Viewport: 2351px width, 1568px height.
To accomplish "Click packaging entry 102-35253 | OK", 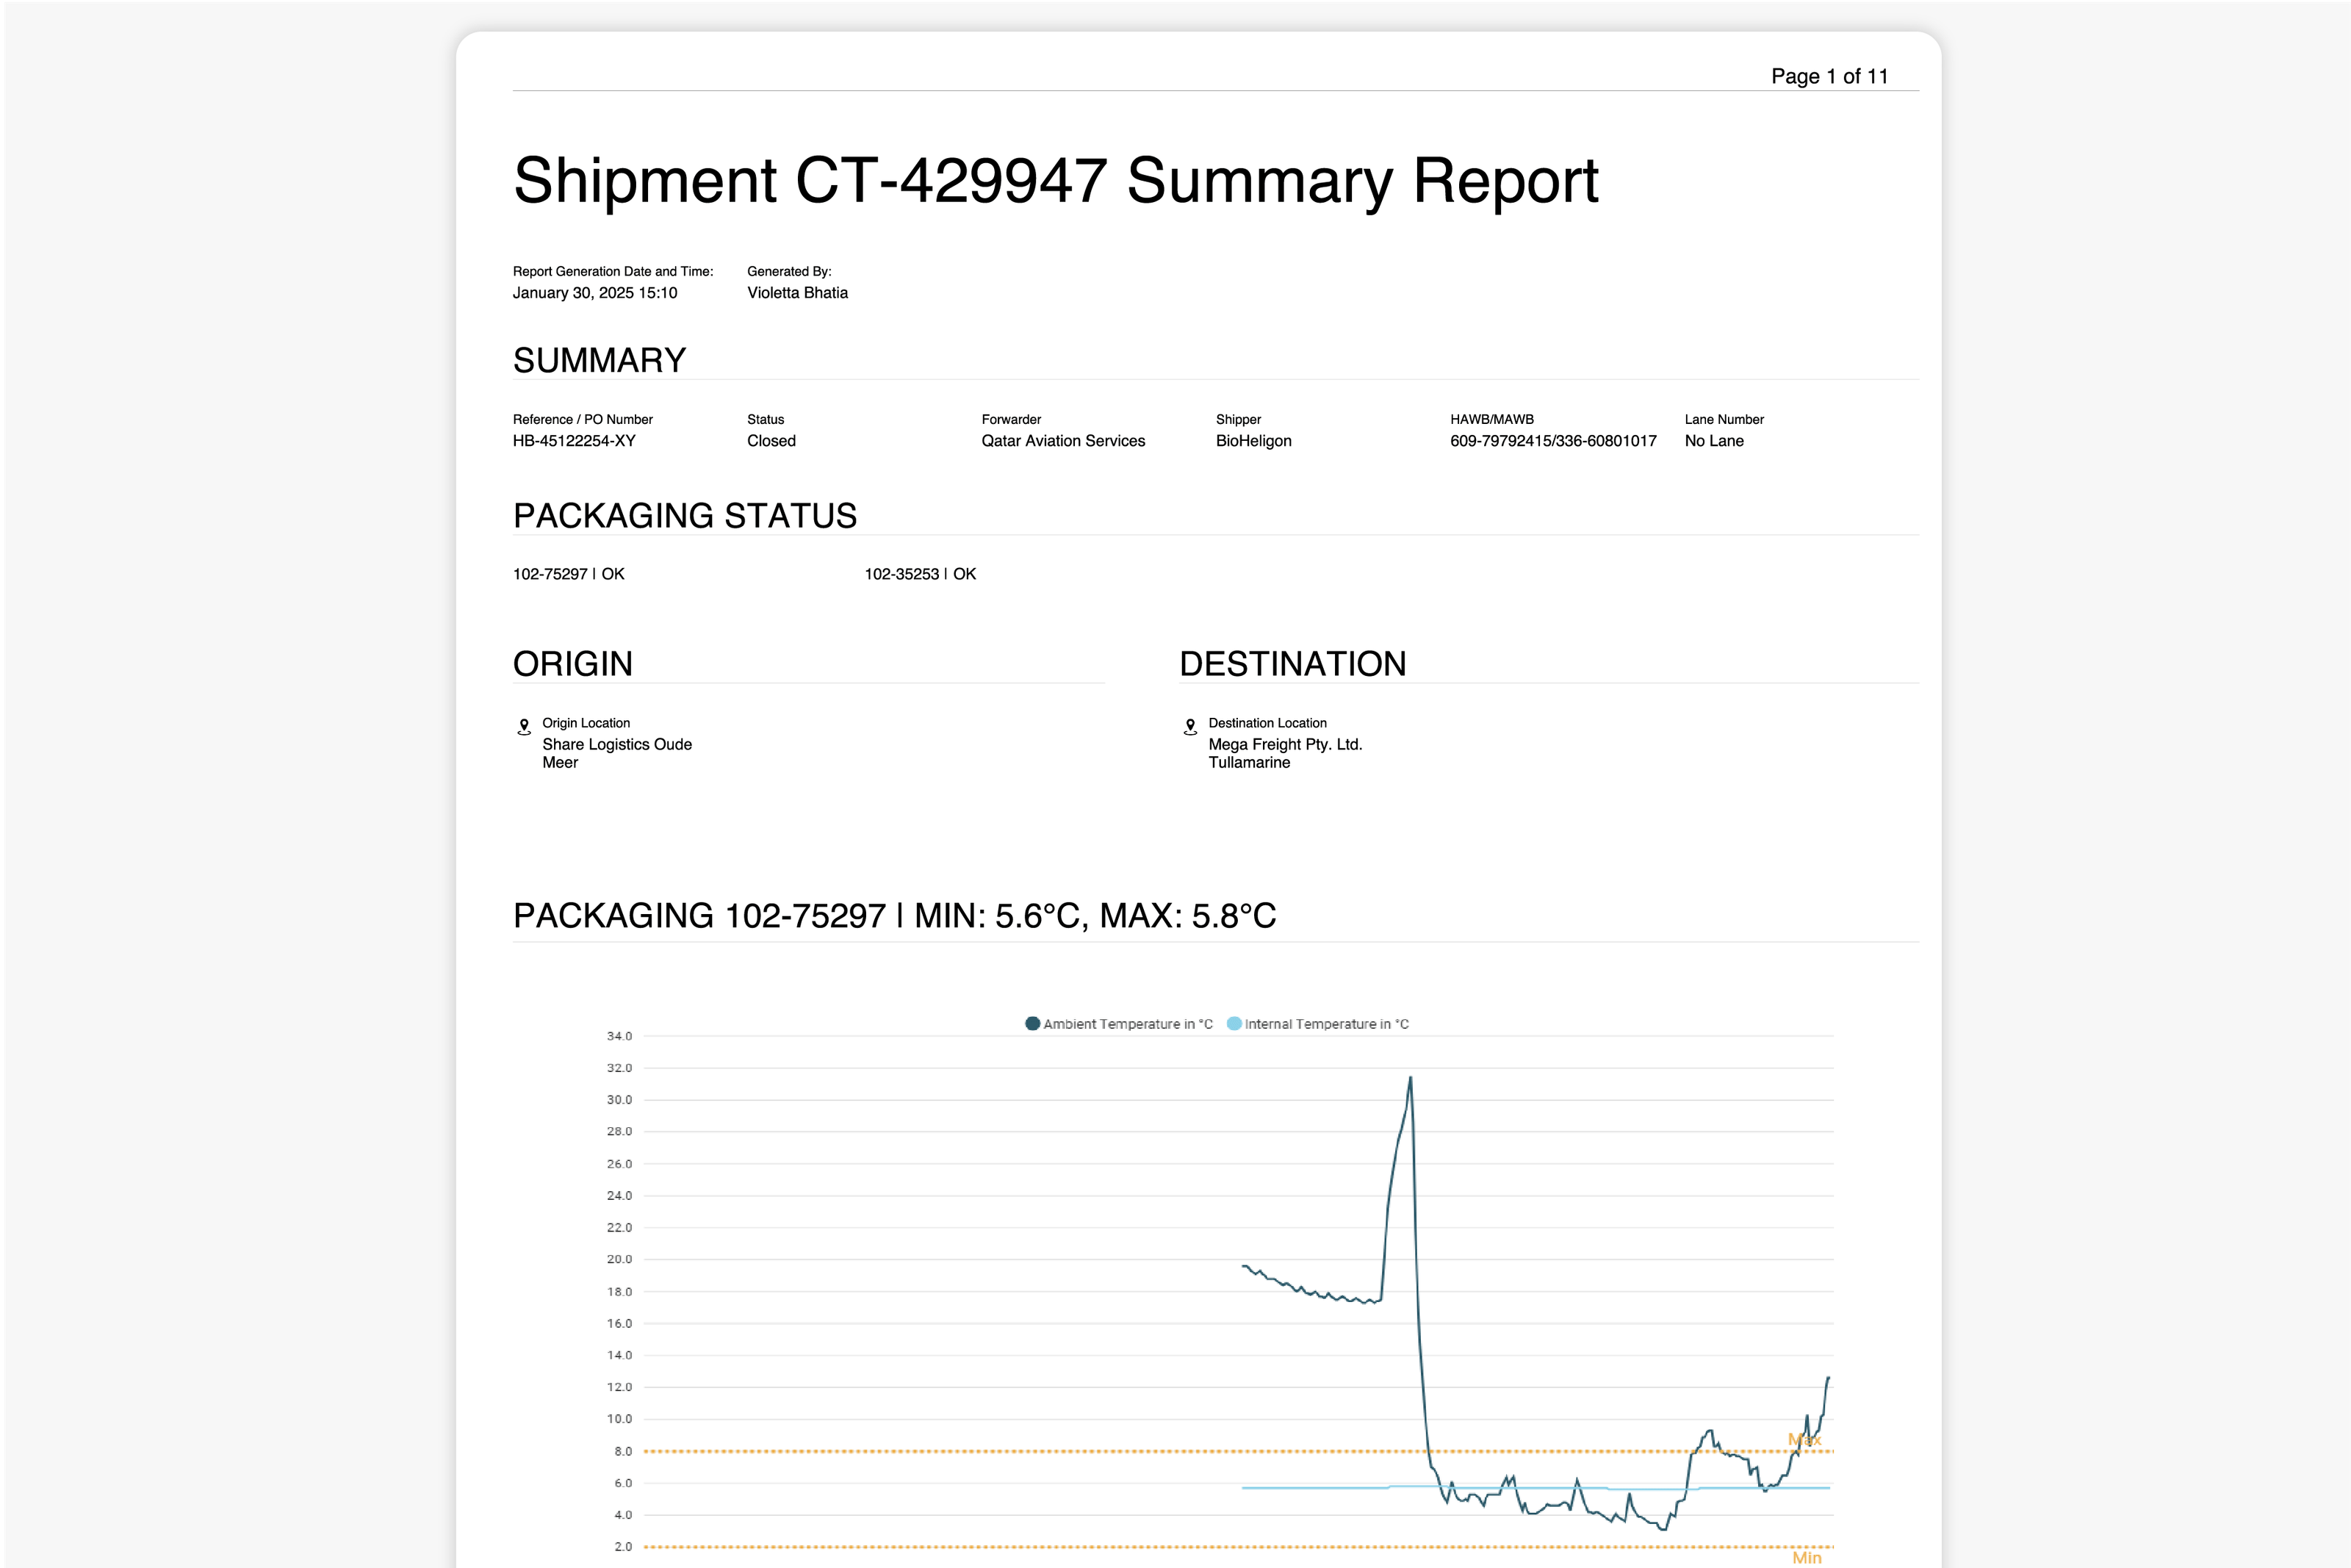I will coord(920,574).
